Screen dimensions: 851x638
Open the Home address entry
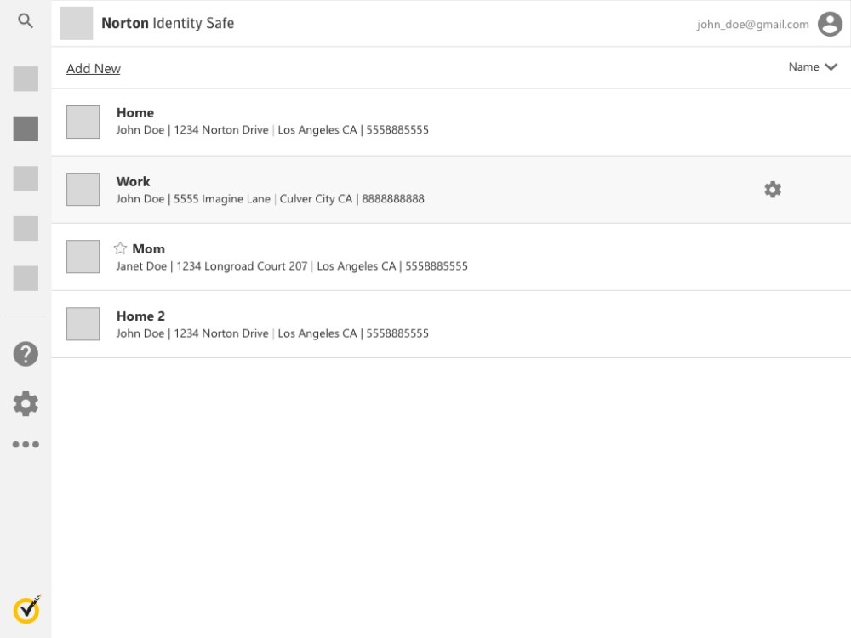click(x=272, y=122)
